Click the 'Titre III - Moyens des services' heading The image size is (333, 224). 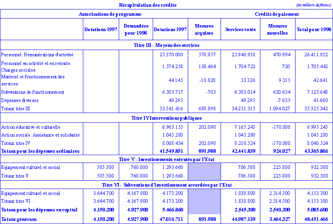coord(166,45)
